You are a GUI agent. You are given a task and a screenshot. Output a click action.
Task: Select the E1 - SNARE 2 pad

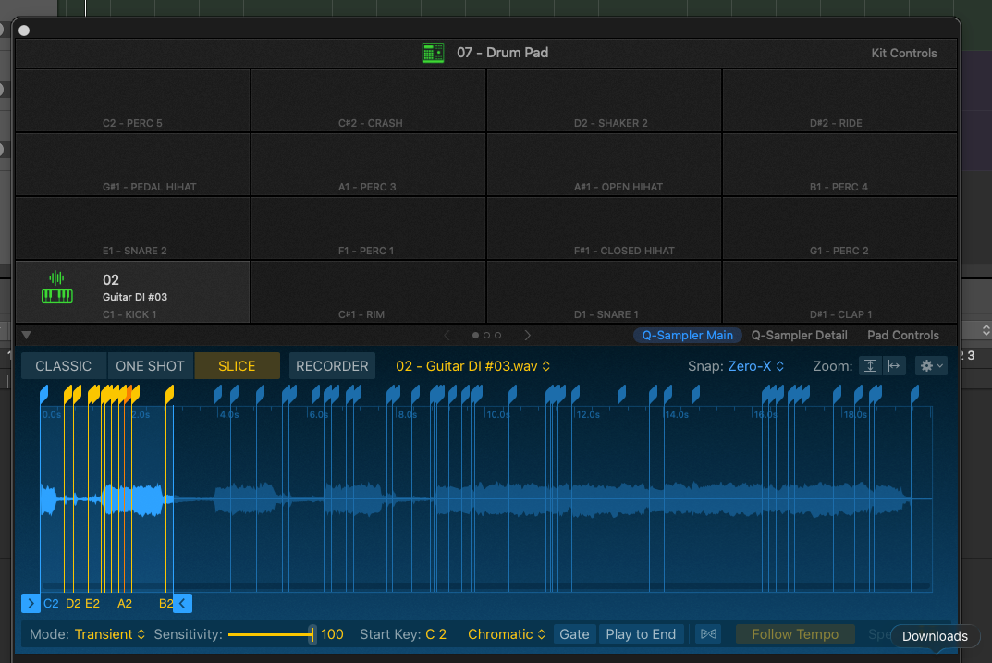point(133,229)
